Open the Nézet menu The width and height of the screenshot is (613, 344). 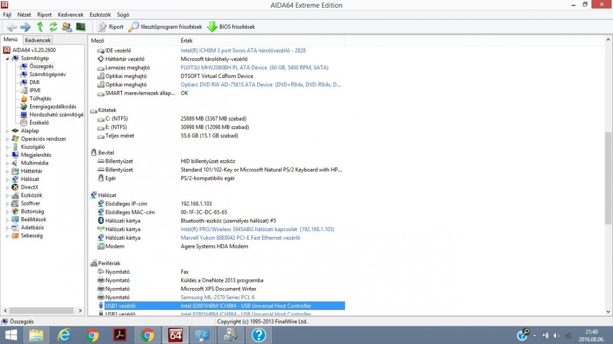pos(24,15)
